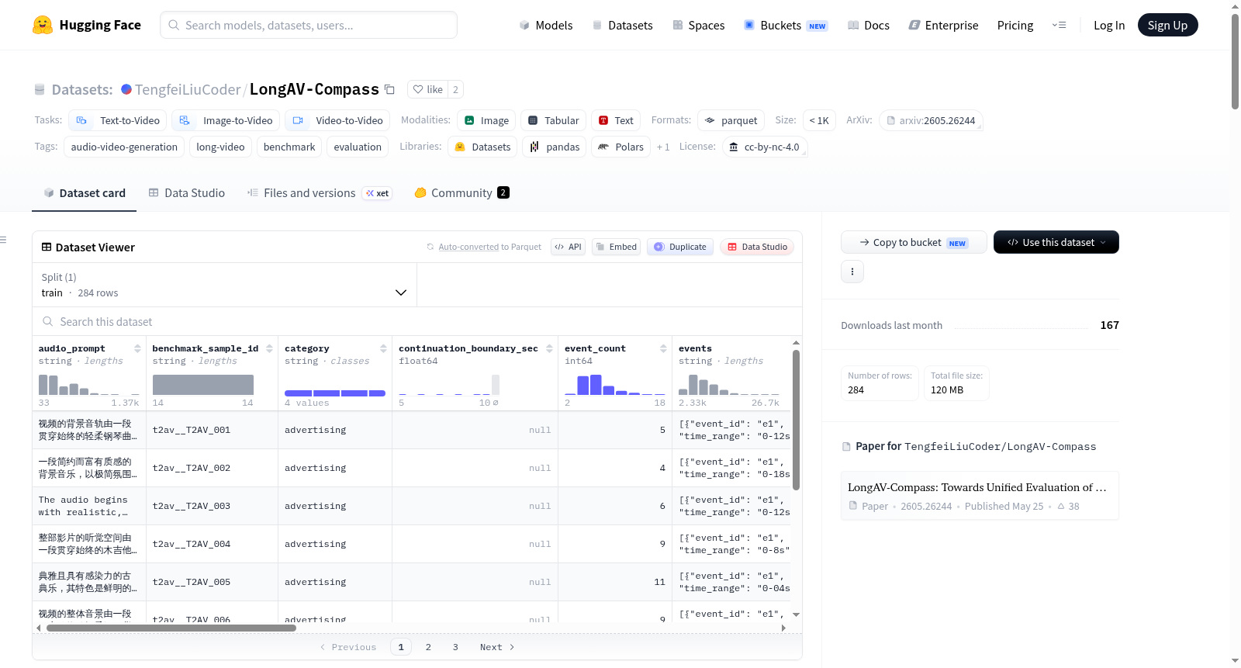The image size is (1241, 668).
Task: Click the left sidebar toggle icon
Action: (x=3, y=240)
